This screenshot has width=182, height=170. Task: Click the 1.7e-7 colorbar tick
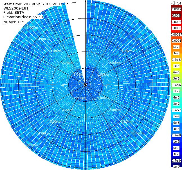(x=176, y=110)
